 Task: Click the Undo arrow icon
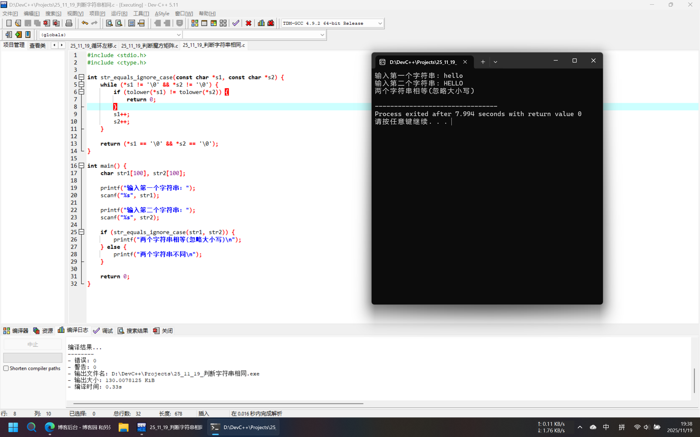click(84, 23)
